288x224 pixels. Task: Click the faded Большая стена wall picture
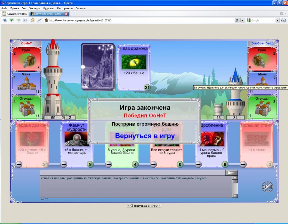pyautogui.click(x=257, y=139)
